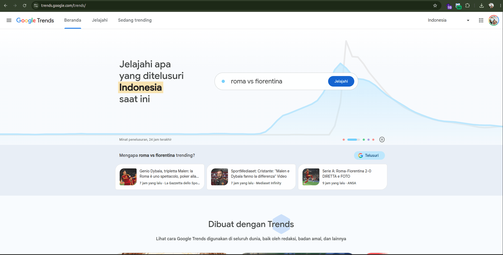This screenshot has height=255, width=503.
Task: Open the SportMediaset Cristante article
Action: click(251, 177)
